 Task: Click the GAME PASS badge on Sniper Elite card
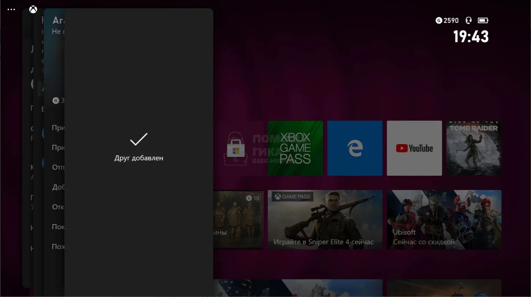coord(293,197)
